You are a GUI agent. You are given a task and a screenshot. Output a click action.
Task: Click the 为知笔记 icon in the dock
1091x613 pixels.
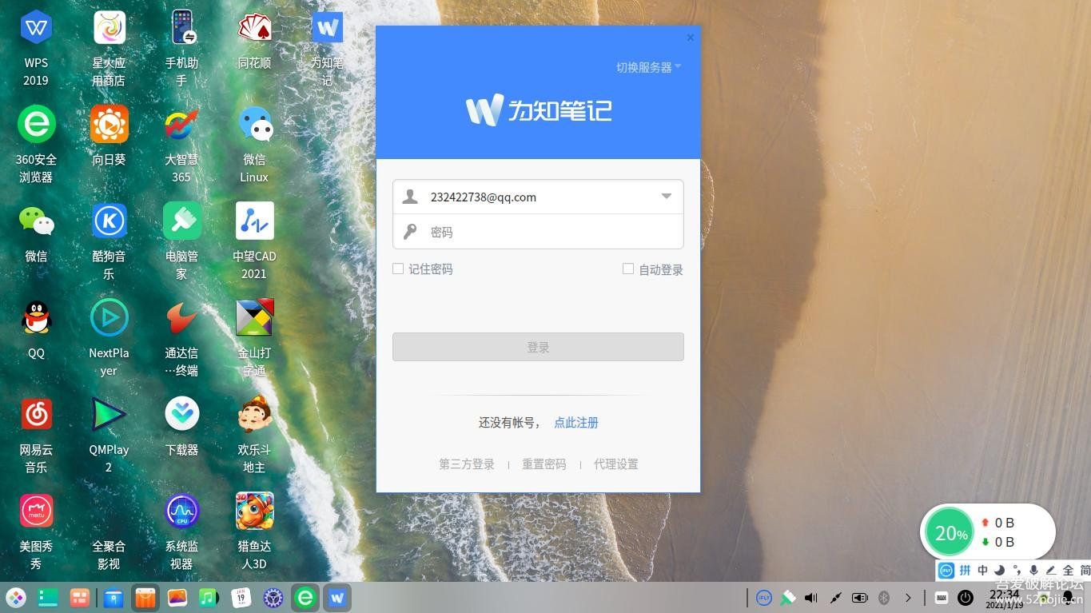coord(337,597)
